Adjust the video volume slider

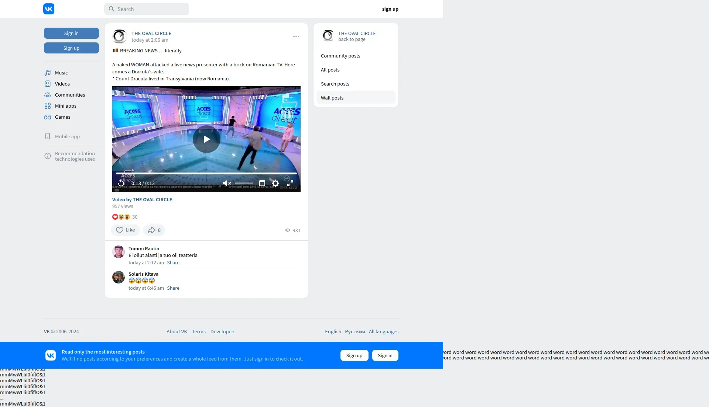click(x=244, y=183)
